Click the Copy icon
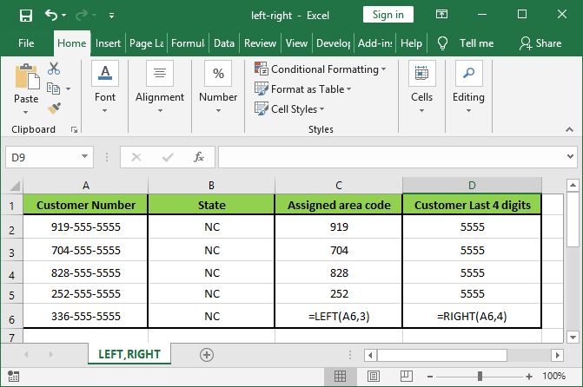This screenshot has width=583, height=387. point(53,89)
